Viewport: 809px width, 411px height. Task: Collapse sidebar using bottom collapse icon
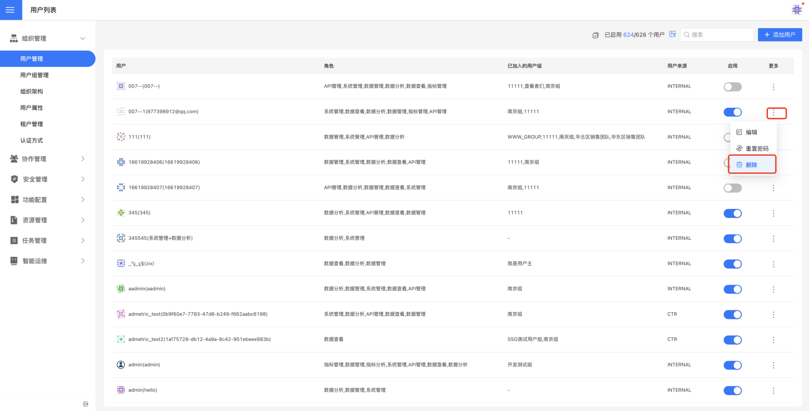click(x=85, y=404)
